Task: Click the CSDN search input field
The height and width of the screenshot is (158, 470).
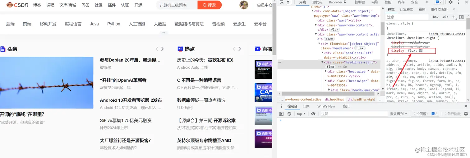Action: click(x=177, y=5)
